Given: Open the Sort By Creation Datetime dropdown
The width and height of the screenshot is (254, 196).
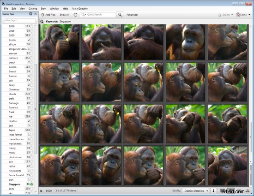Looking at the screenshot, I should pos(195,191).
